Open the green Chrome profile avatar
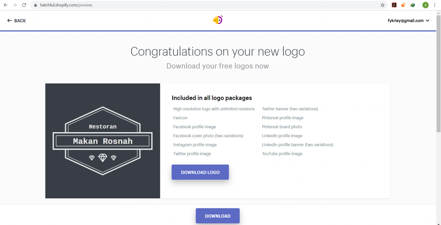This screenshot has height=225, width=441. coord(425,5)
